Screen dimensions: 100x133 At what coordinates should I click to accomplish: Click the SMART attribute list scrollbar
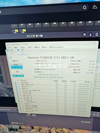(x=91, y=93)
